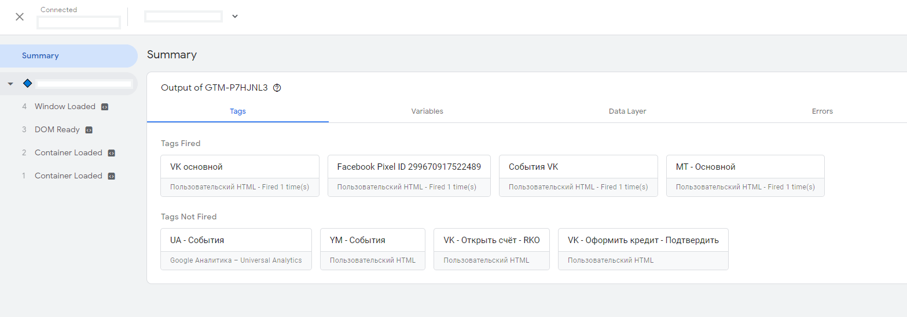Viewport: 907px width, 317px height.
Task: Switch to the Variables tab
Action: pyautogui.click(x=427, y=111)
